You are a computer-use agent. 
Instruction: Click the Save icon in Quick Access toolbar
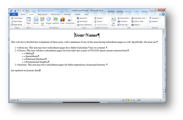[15, 10]
